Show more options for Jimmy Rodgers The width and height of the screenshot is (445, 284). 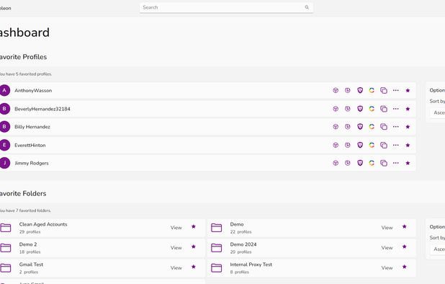tap(395, 163)
